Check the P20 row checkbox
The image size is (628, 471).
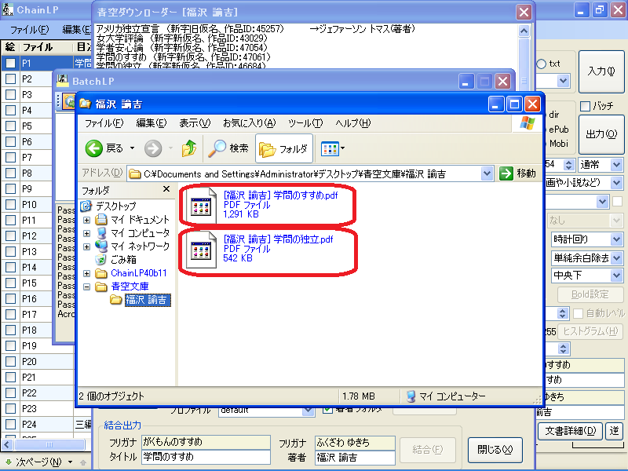point(10,362)
